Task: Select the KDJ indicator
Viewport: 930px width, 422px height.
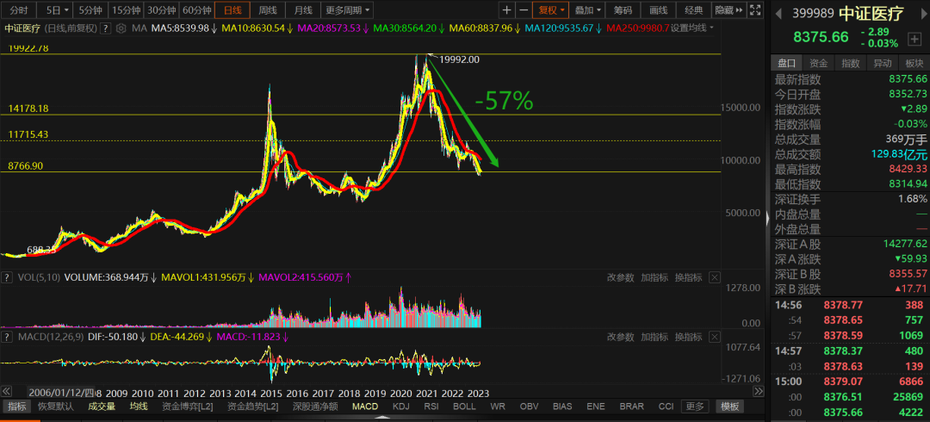Action: pos(401,406)
